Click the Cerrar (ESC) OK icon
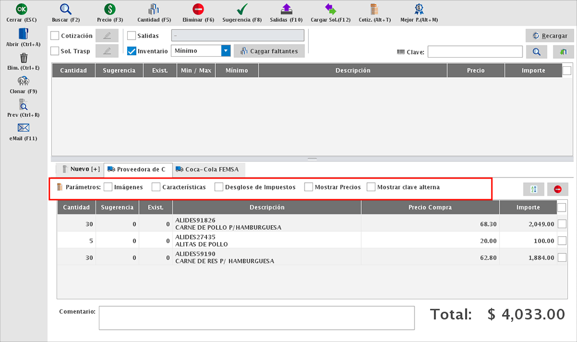 (22, 9)
